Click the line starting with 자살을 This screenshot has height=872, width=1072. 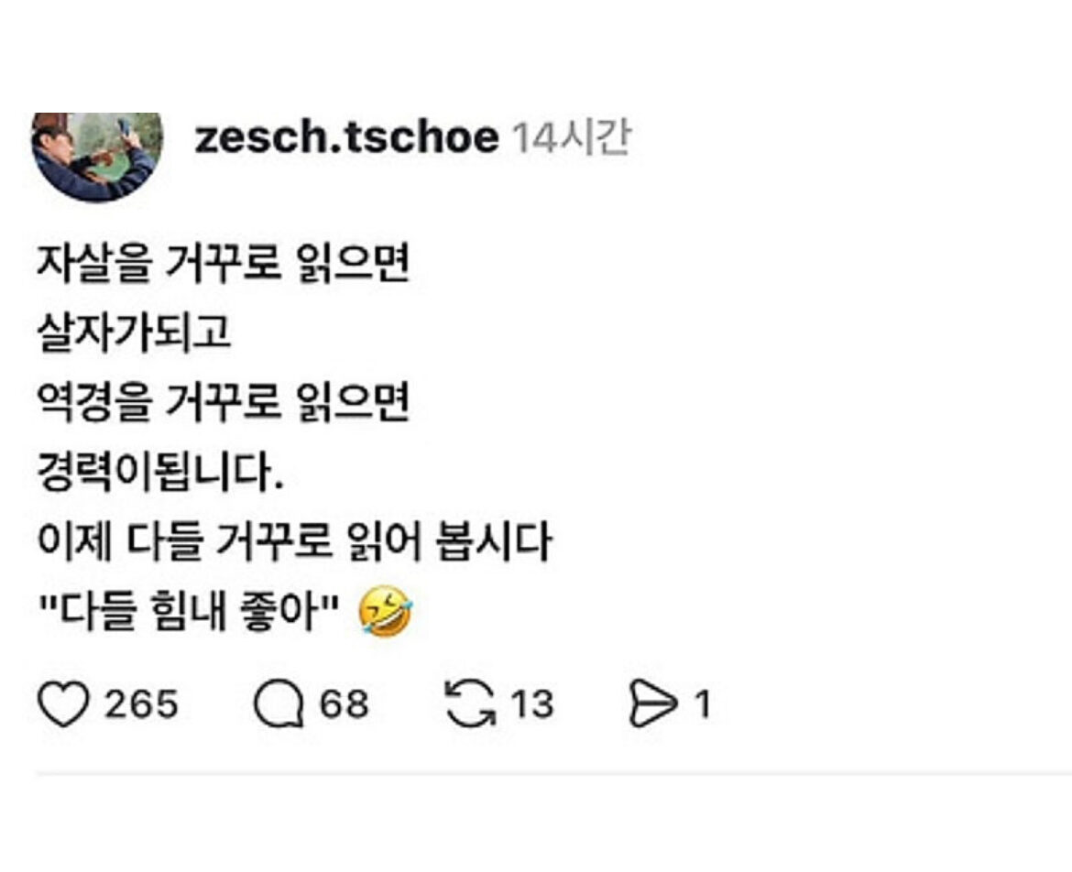[222, 265]
